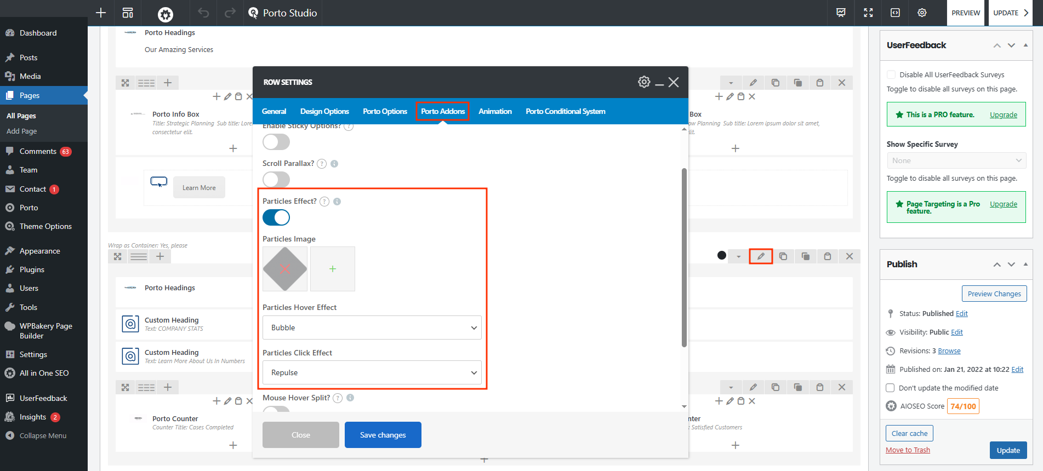
Task: Click Upgrade link for PRO feature
Action: (1004, 114)
